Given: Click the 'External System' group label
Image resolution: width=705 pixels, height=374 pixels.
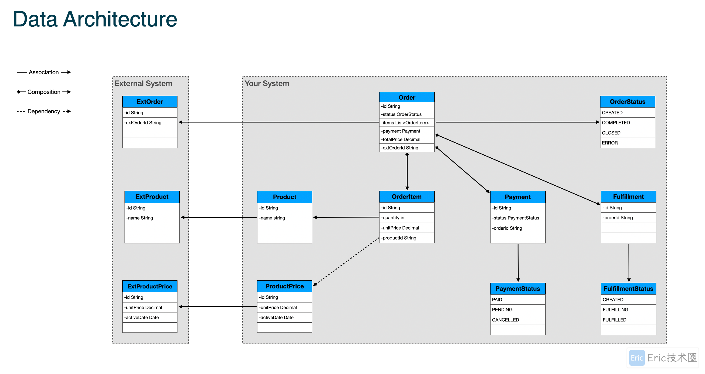Looking at the screenshot, I should click(143, 83).
